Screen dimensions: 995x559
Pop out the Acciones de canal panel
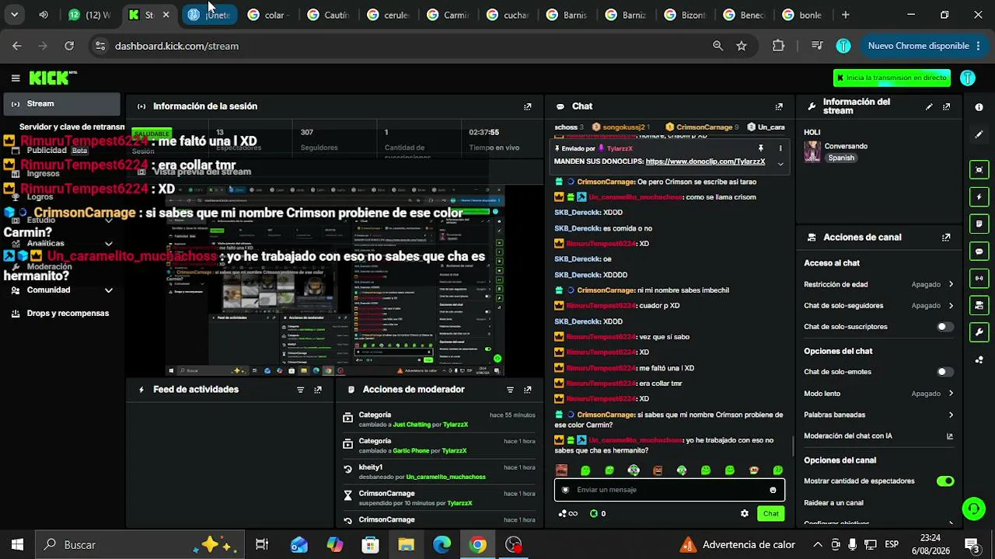pos(946,238)
